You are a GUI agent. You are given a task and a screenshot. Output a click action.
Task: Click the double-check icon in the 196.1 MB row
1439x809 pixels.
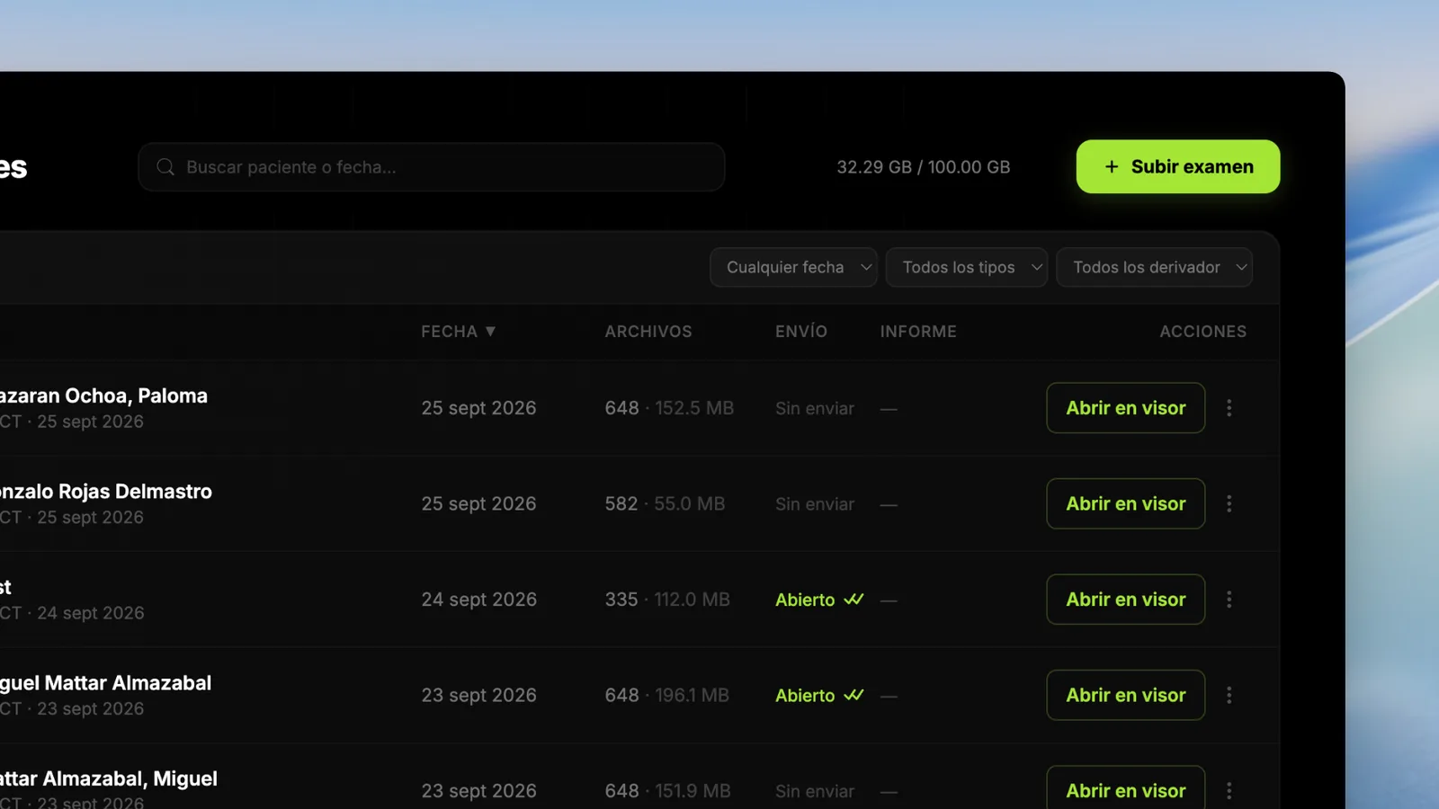pyautogui.click(x=854, y=695)
